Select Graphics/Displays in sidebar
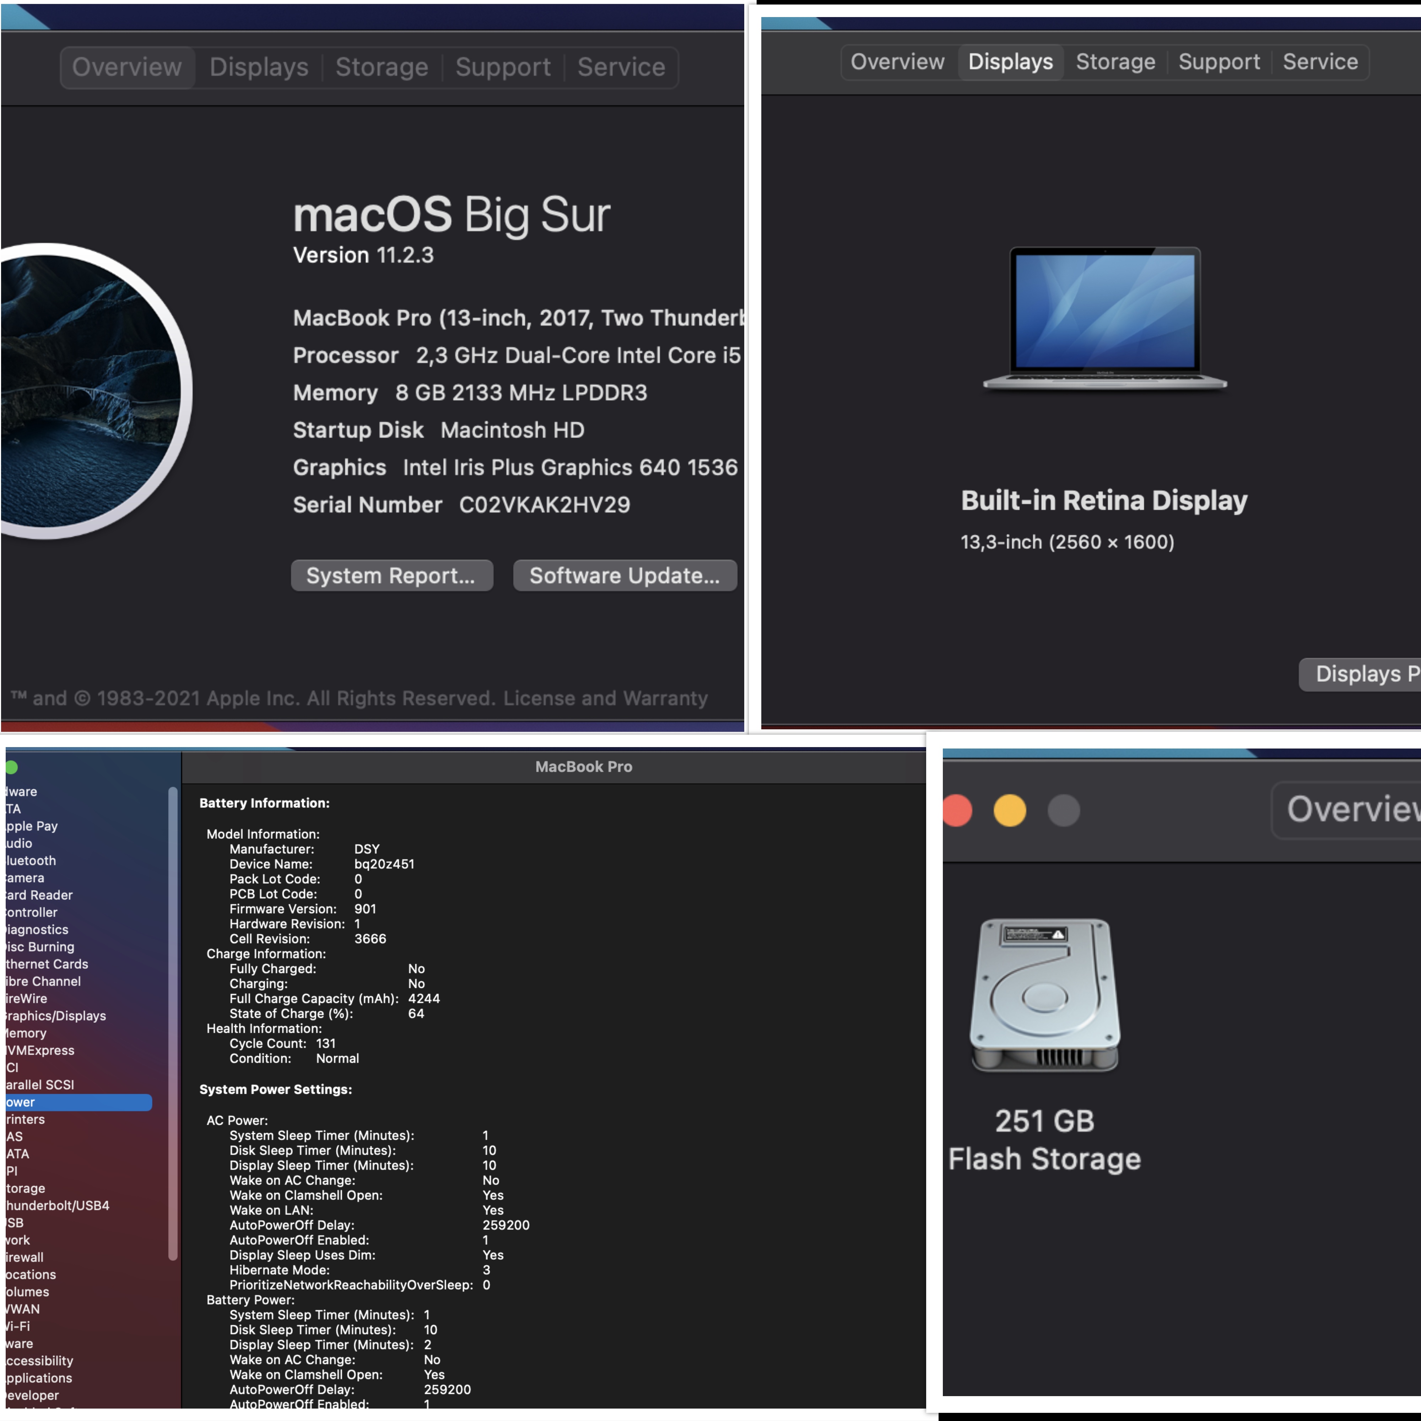Image resolution: width=1421 pixels, height=1421 pixels. click(56, 1016)
